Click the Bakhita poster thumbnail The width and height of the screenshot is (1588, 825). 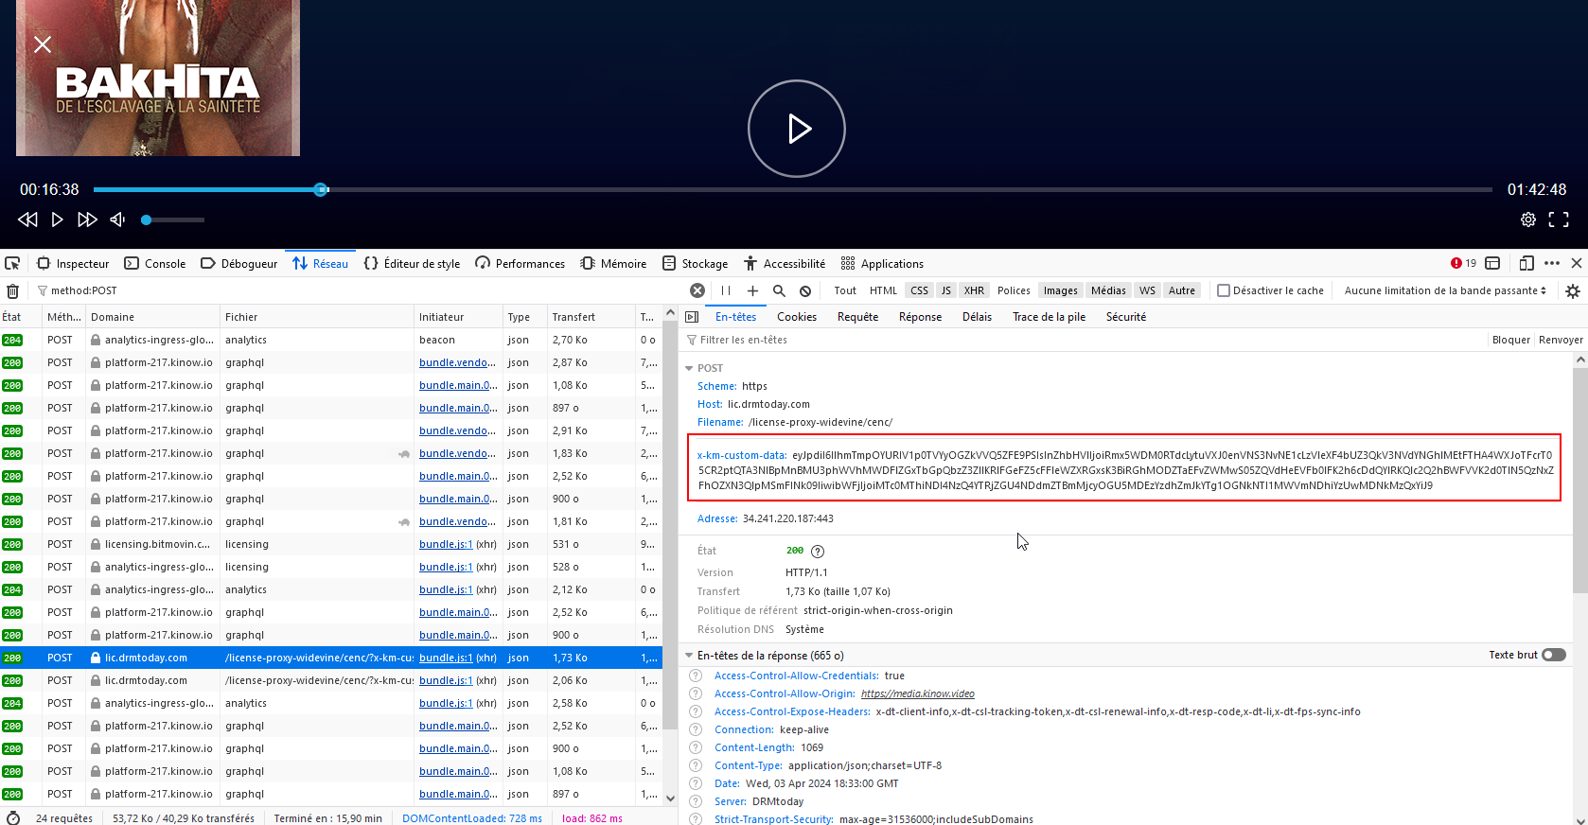pos(158,78)
